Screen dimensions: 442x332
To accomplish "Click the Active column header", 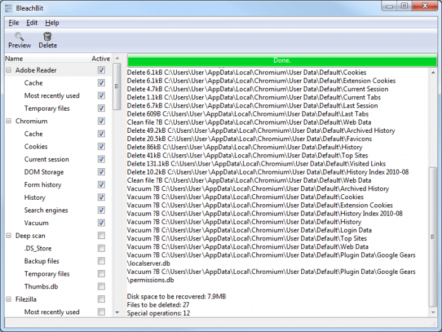I will coord(100,58).
